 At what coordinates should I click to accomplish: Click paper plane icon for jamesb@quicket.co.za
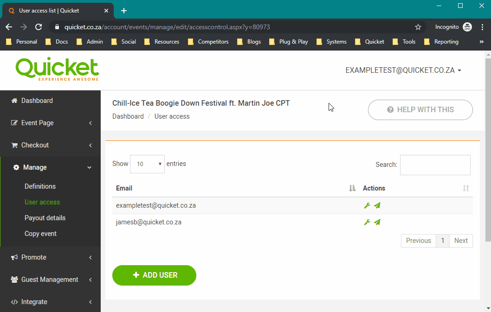(x=377, y=222)
